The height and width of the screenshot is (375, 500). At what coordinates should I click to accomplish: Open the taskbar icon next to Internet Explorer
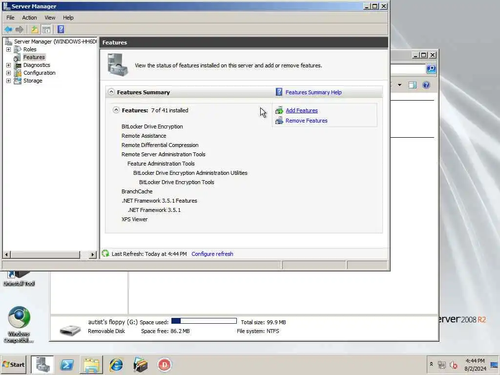(x=140, y=364)
